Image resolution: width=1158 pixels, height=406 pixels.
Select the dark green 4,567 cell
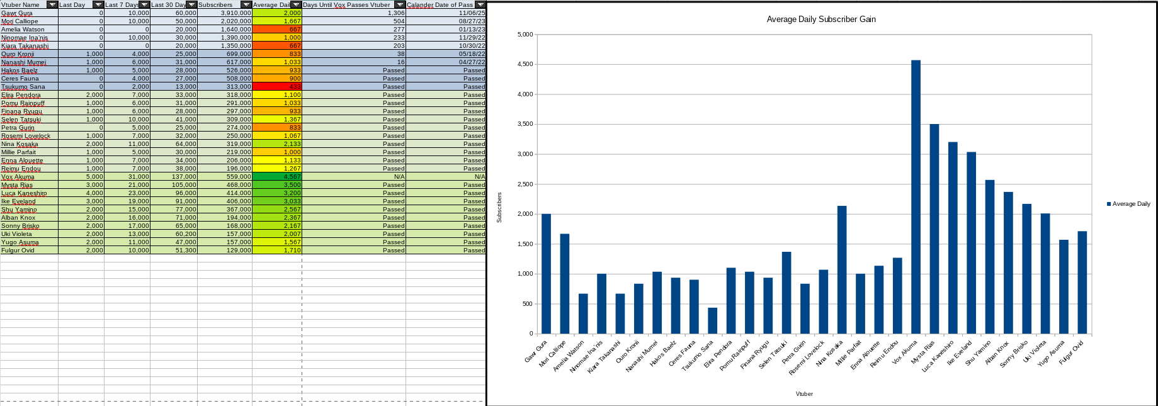tap(277, 176)
